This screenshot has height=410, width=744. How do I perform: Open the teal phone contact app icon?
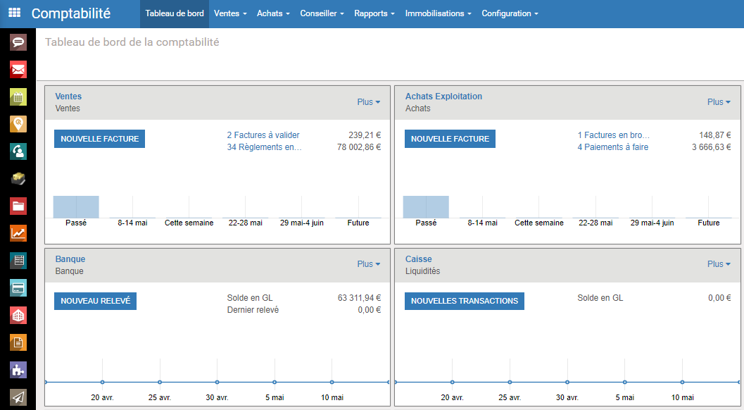pos(18,151)
